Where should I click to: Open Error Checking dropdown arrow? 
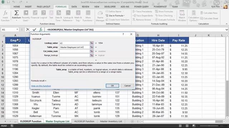[x=174, y=16]
